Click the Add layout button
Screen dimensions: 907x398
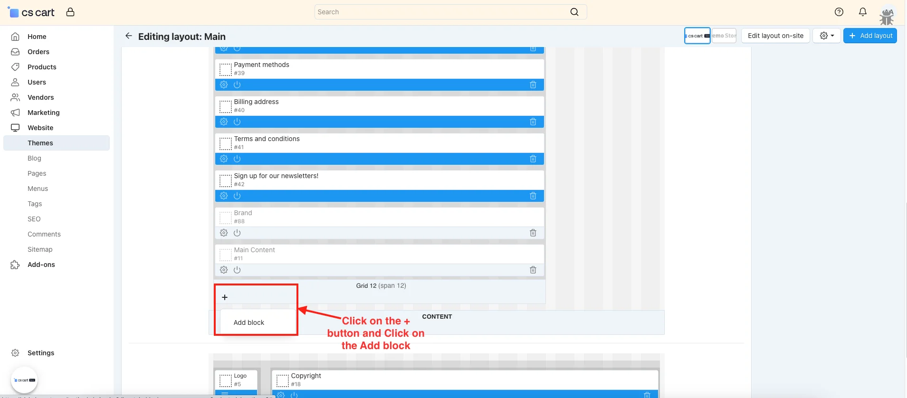[870, 36]
